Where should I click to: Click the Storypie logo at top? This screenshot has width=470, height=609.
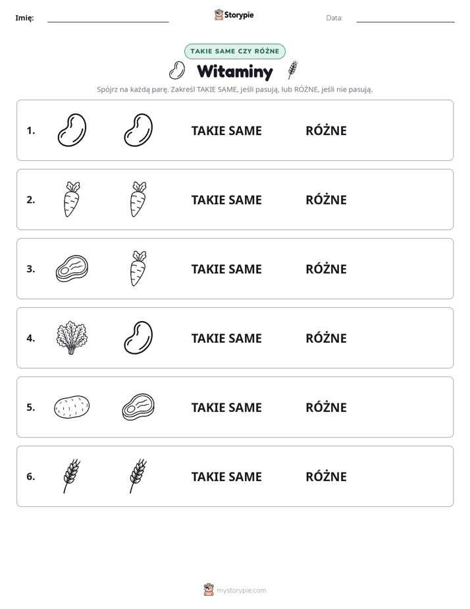coord(234,14)
